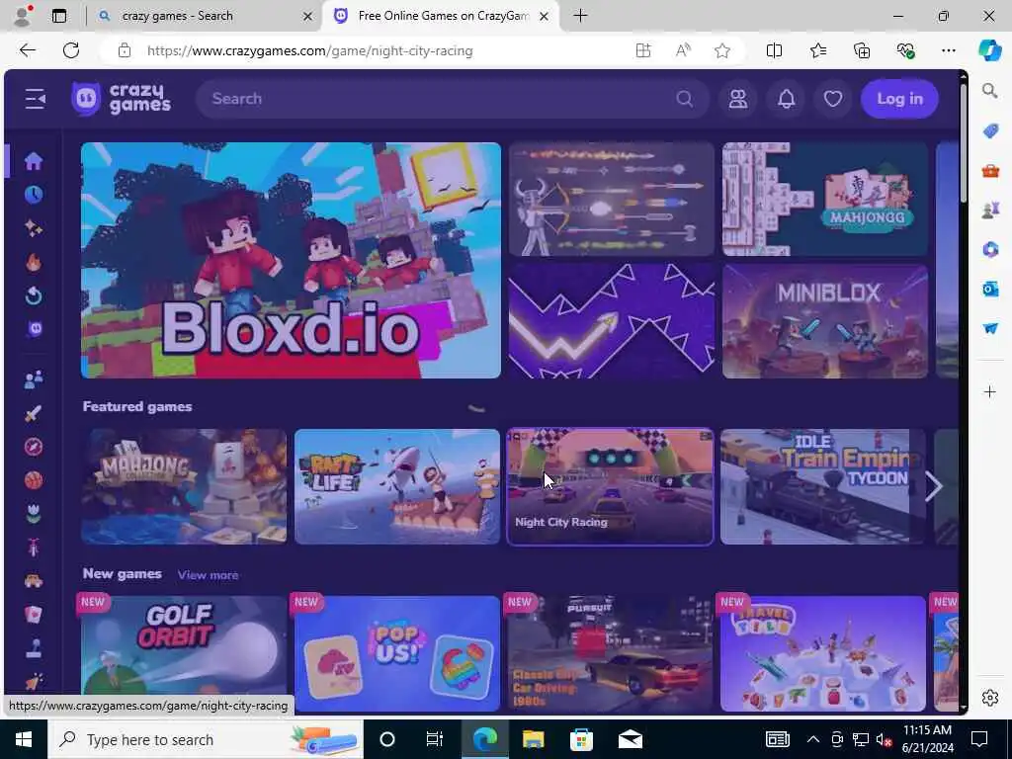1012x759 pixels.
Task: Open favorites heart icon
Action: pyautogui.click(x=832, y=99)
